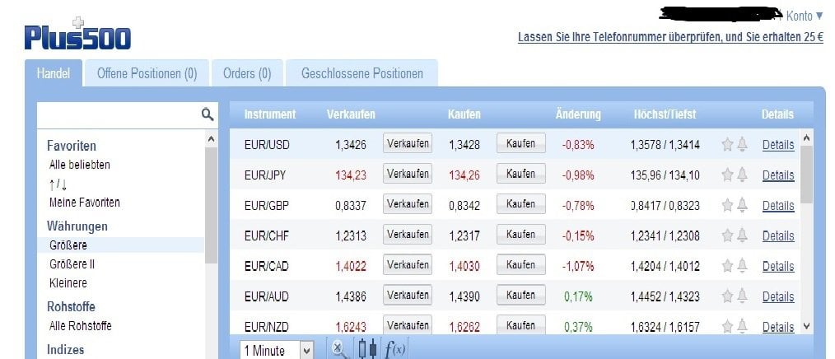Click the alert bell for EUR/CHF

(x=742, y=235)
